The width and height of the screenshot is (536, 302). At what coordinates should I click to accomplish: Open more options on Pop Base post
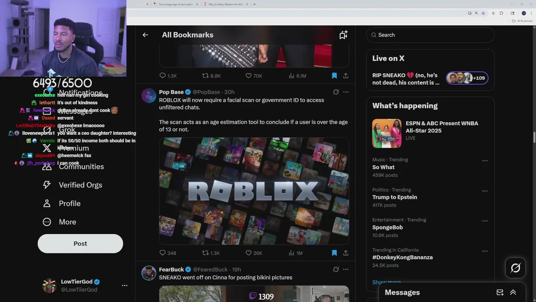pyautogui.click(x=345, y=92)
